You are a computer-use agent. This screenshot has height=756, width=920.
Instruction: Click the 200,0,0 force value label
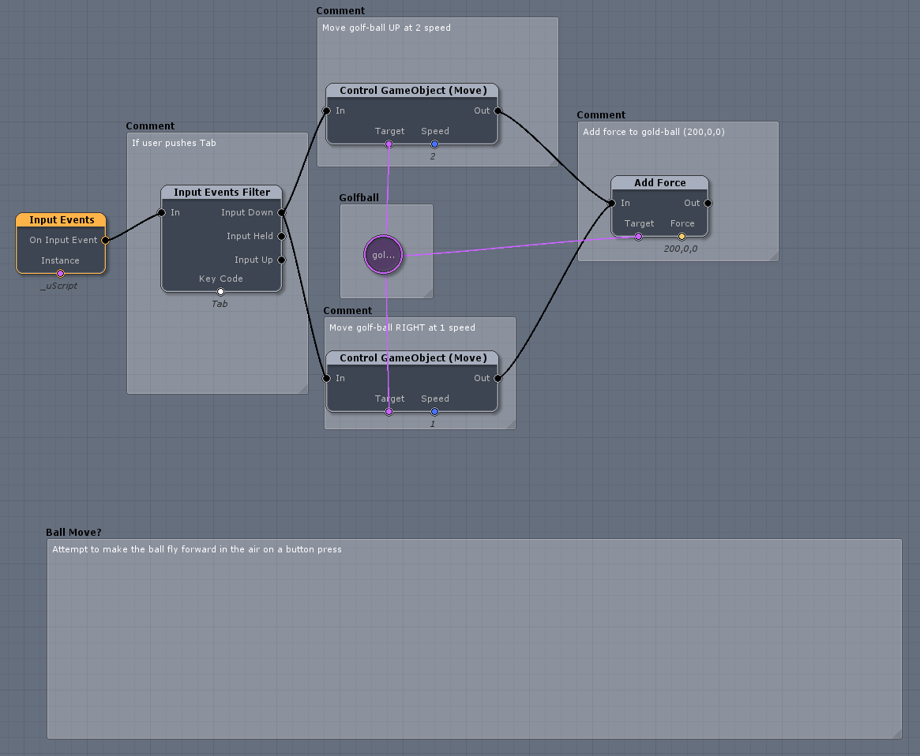coord(680,249)
